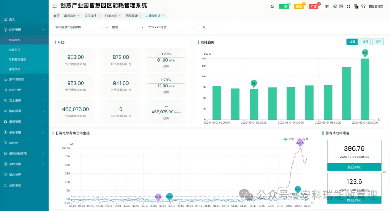Switch energy trend to 当月 view
Screen dimensions: 390x211
point(365,42)
